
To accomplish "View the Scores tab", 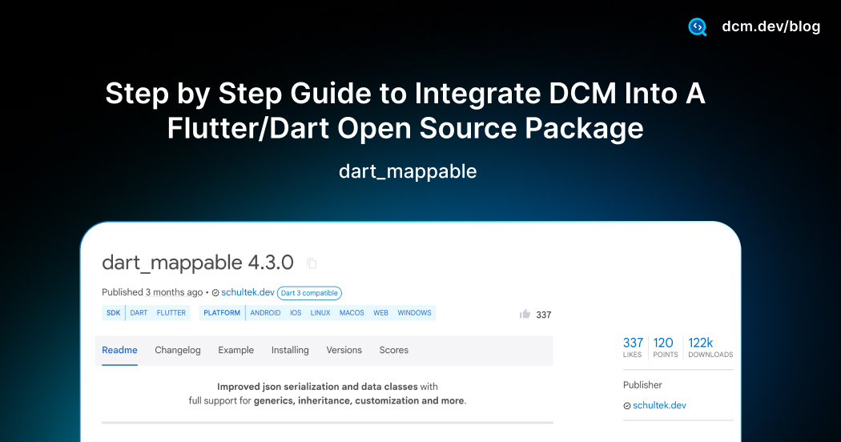I will pyautogui.click(x=394, y=350).
